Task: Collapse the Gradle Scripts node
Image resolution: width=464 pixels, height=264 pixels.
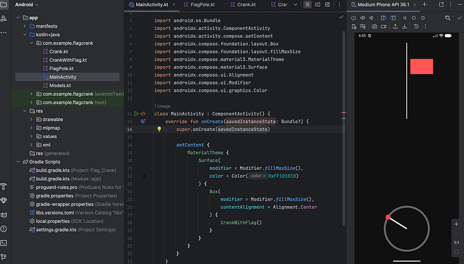Action: [x=18, y=162]
